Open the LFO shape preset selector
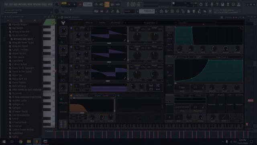Screen dimensions: 257x145 (222, 57)
